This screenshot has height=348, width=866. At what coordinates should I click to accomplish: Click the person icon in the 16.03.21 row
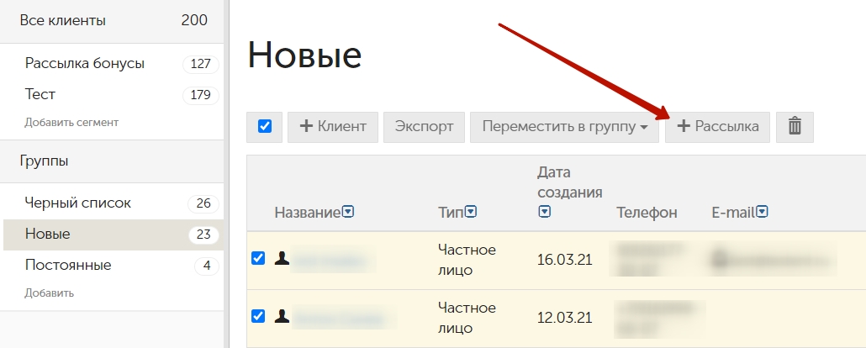tap(282, 258)
